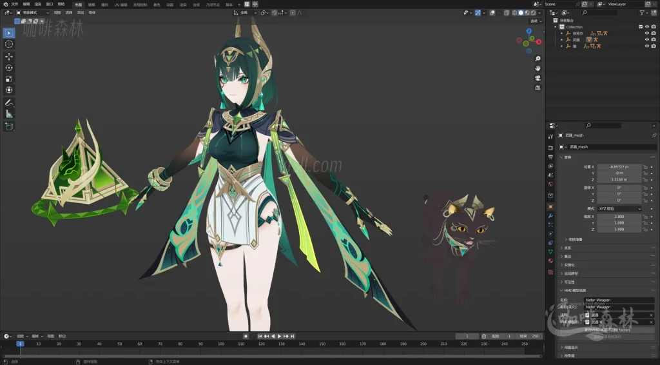
Task: Toggle the snap magnet in the header
Action: pyautogui.click(x=275, y=13)
